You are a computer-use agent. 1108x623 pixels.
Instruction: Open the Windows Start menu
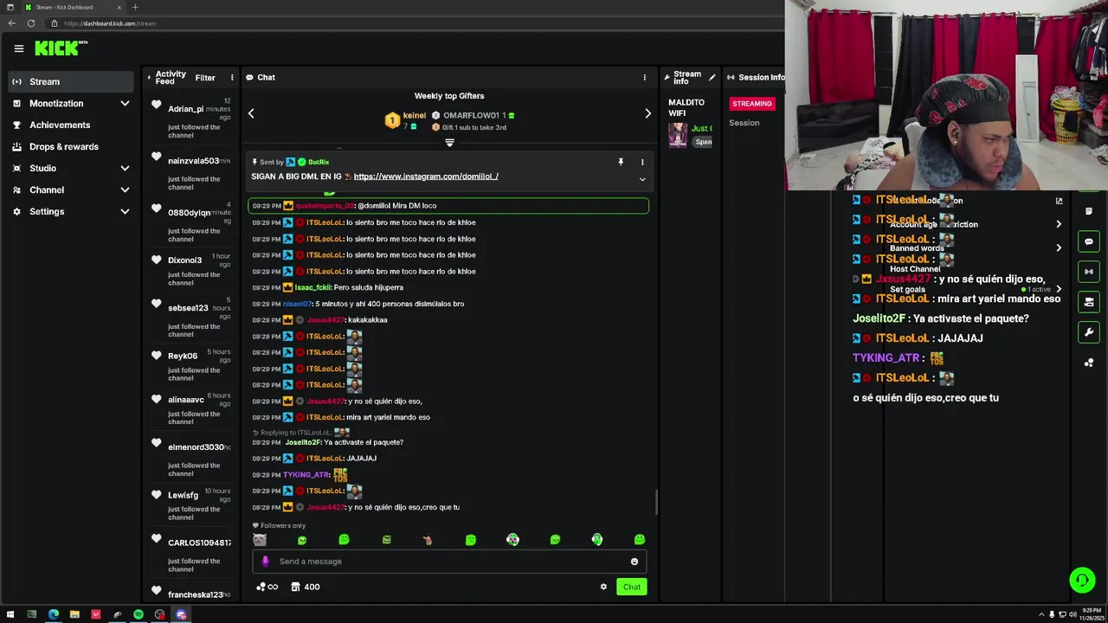(x=10, y=614)
